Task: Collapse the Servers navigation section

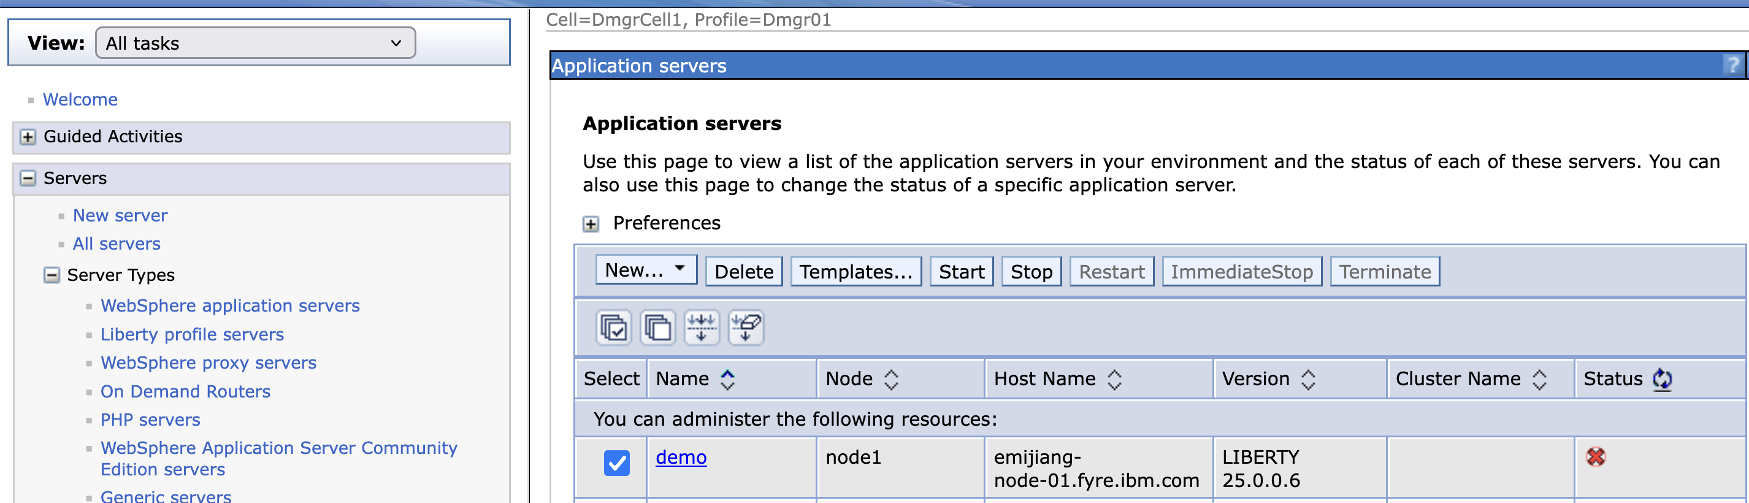Action: 28,179
